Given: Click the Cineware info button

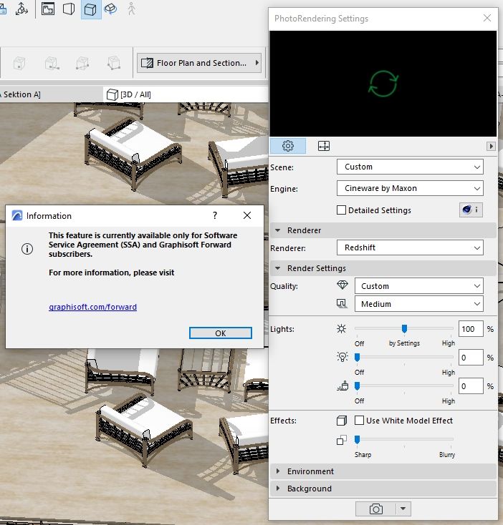Looking at the screenshot, I should pyautogui.click(x=470, y=210).
